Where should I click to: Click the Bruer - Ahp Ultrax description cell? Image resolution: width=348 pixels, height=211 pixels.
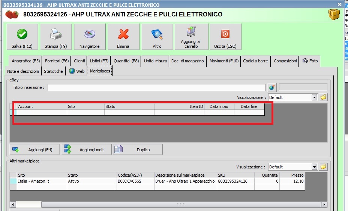coord(186,181)
